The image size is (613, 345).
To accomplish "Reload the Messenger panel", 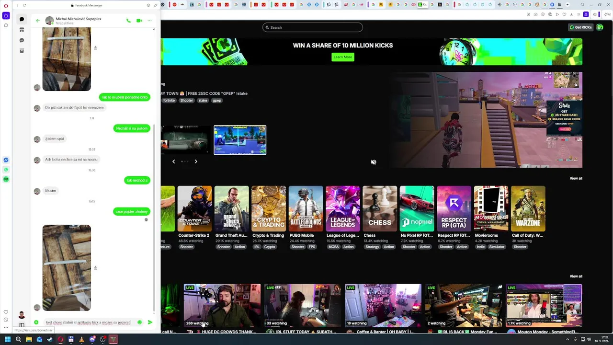I will pos(24,5).
